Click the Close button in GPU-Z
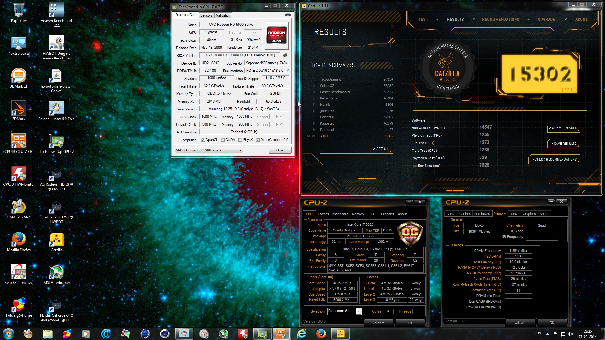This screenshot has width=605, height=340. pyautogui.click(x=280, y=150)
